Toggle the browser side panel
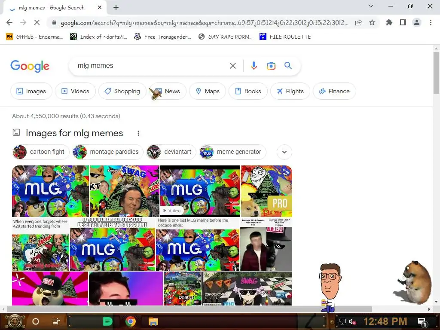The height and width of the screenshot is (330, 440). 403,22
